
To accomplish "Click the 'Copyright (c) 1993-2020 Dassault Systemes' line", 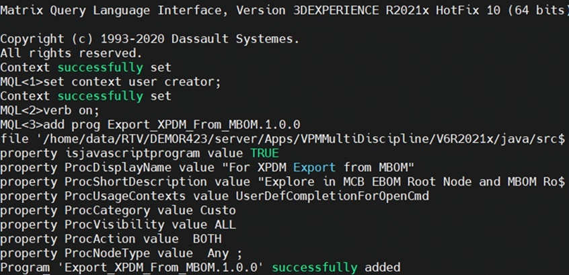I will 149,39.
